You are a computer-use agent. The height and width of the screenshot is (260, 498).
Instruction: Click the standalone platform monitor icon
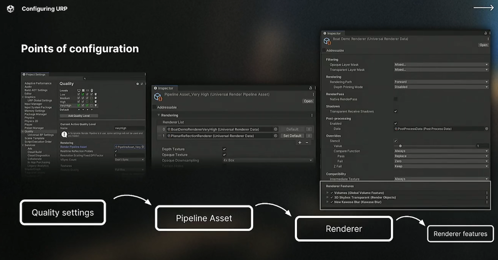[79, 90]
